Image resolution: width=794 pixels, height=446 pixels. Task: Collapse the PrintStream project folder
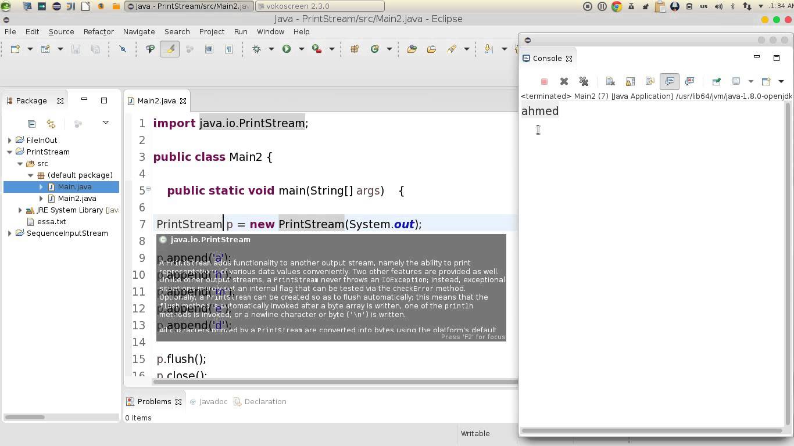9,152
